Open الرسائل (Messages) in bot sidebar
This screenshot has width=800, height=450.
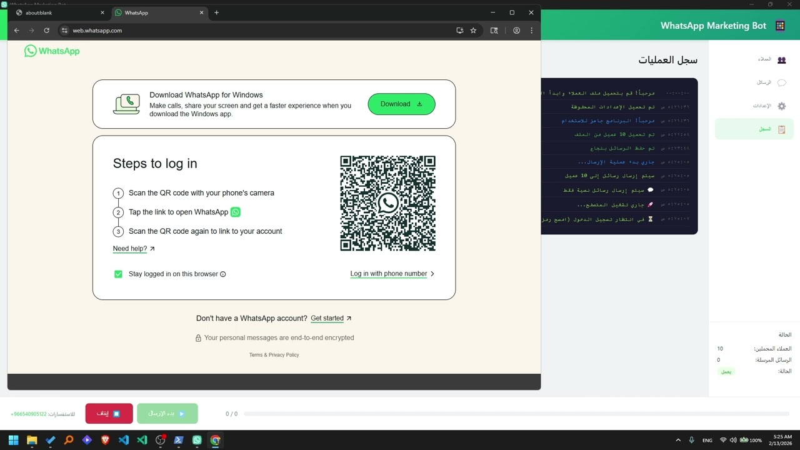click(x=754, y=82)
